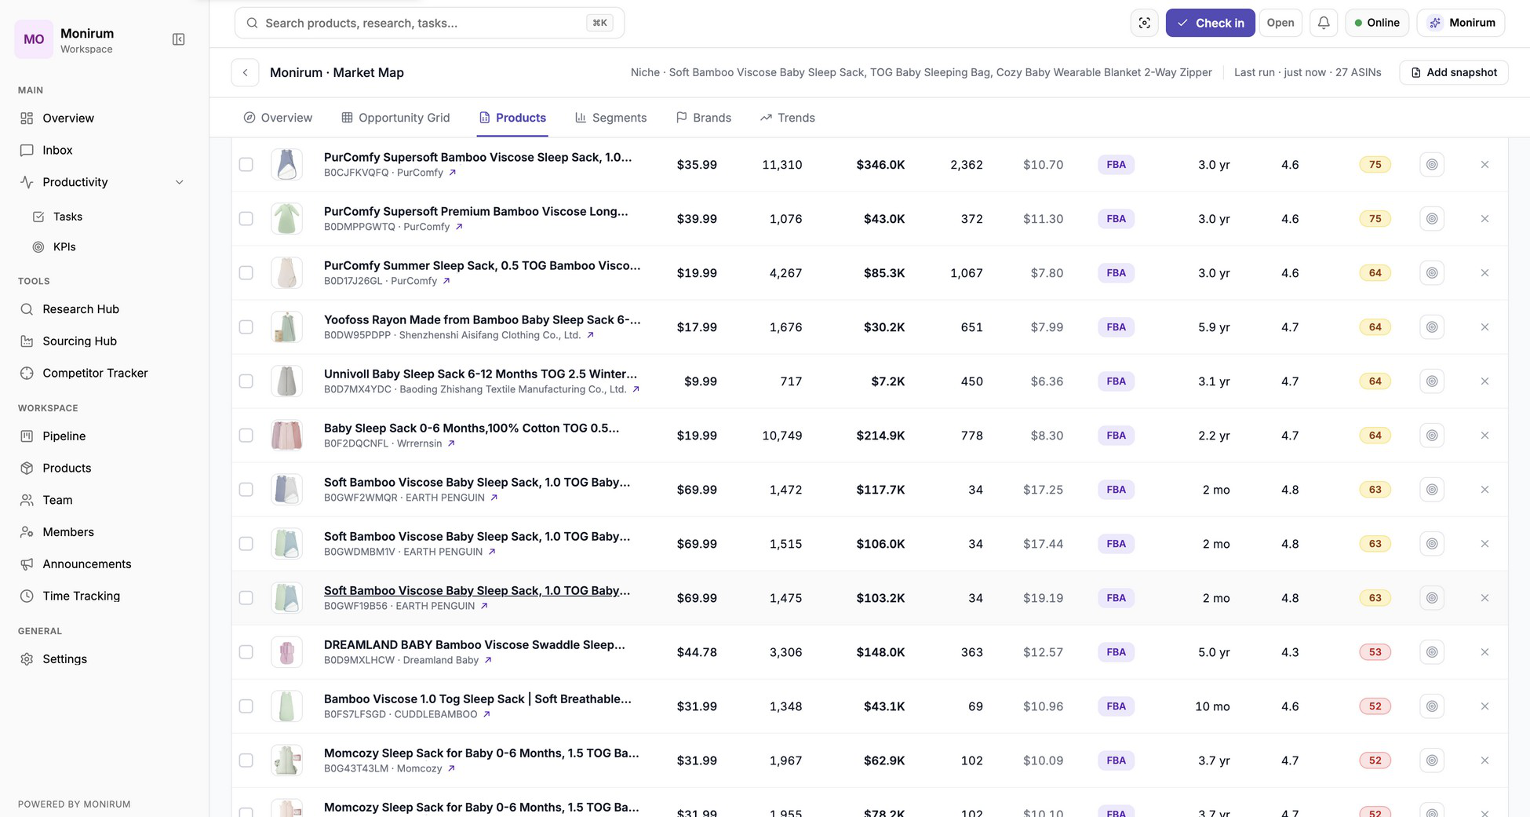Select checkbox for Unnivoll Baby Sleep Sack

[x=246, y=381]
